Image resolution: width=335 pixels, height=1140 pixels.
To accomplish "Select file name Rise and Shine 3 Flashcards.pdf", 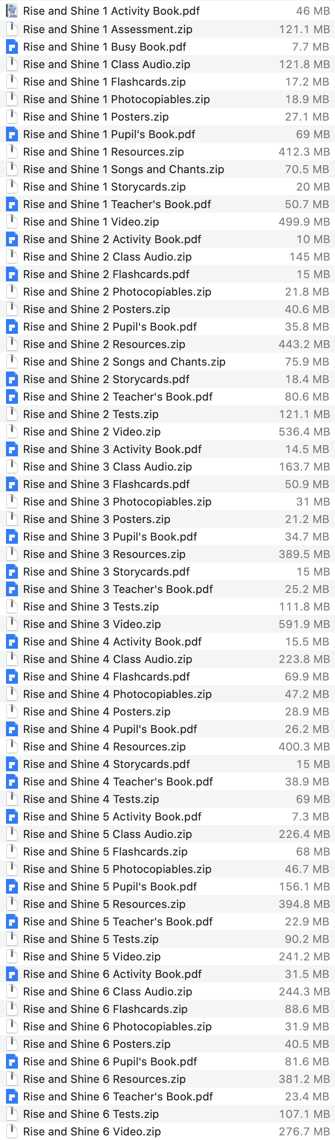I will tap(106, 484).
